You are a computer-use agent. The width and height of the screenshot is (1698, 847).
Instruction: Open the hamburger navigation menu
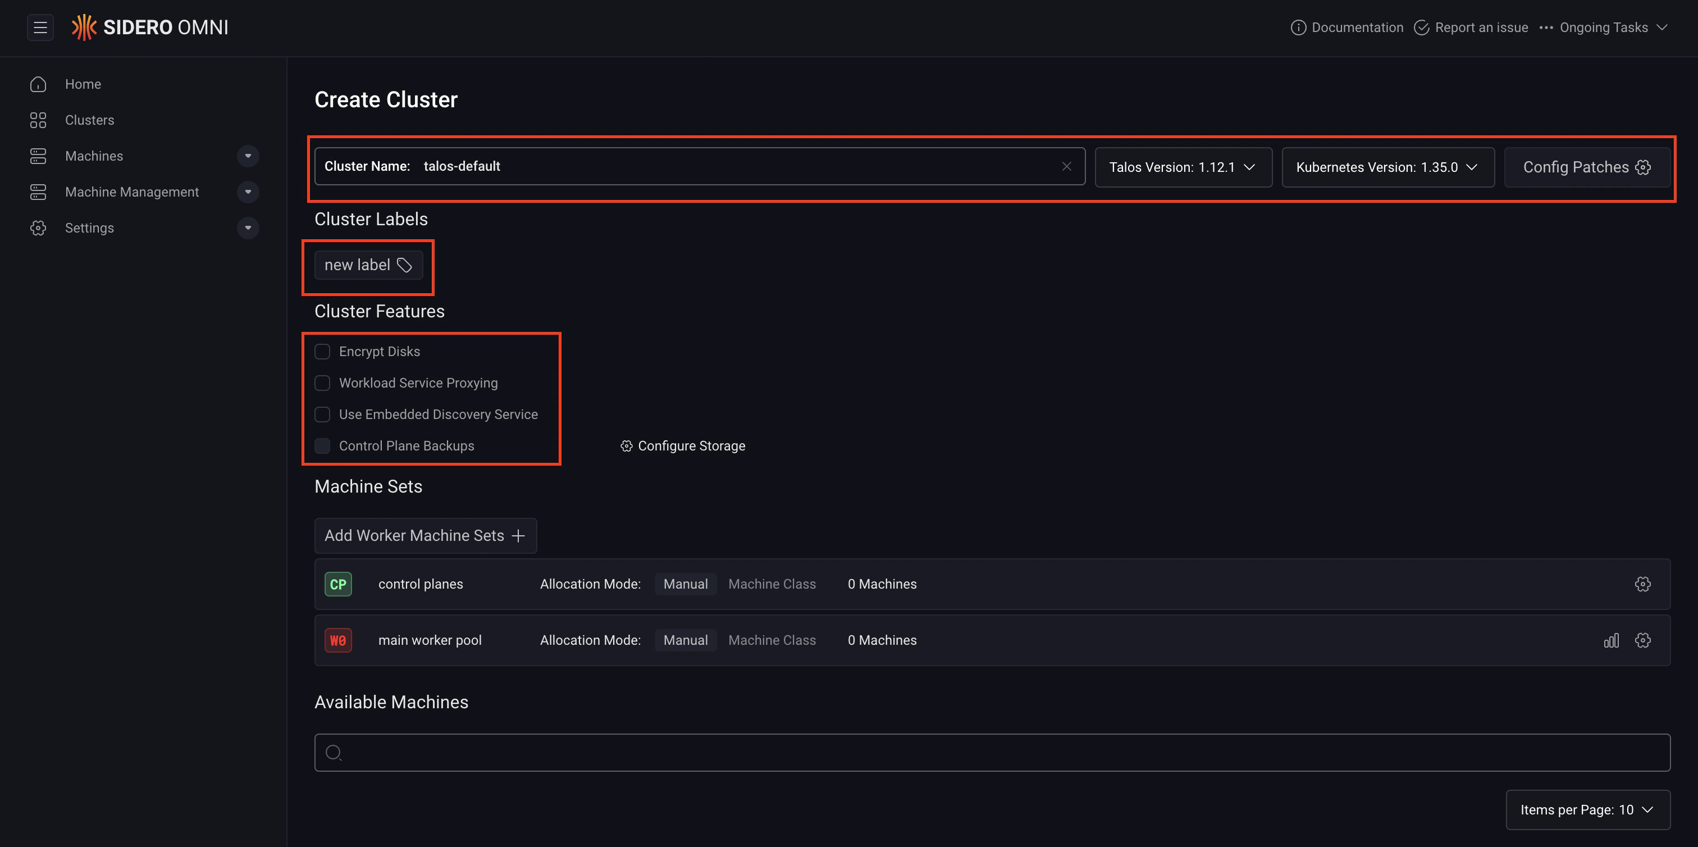tap(40, 27)
